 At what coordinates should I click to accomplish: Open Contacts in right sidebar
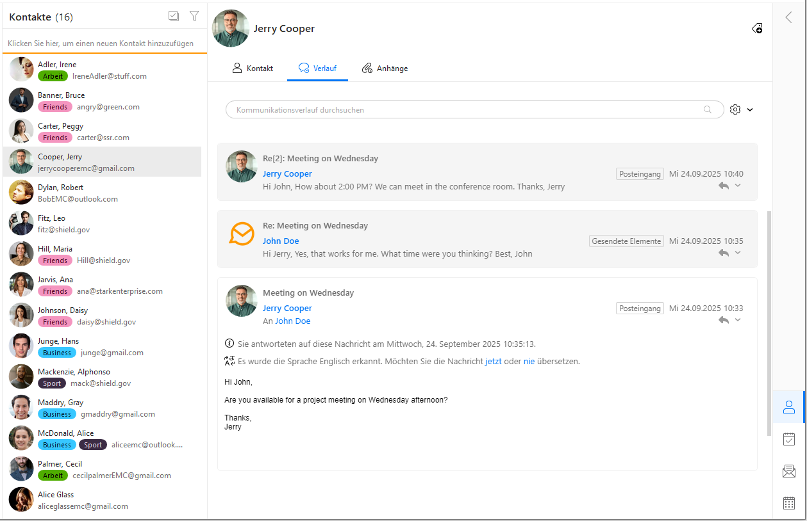click(x=789, y=407)
